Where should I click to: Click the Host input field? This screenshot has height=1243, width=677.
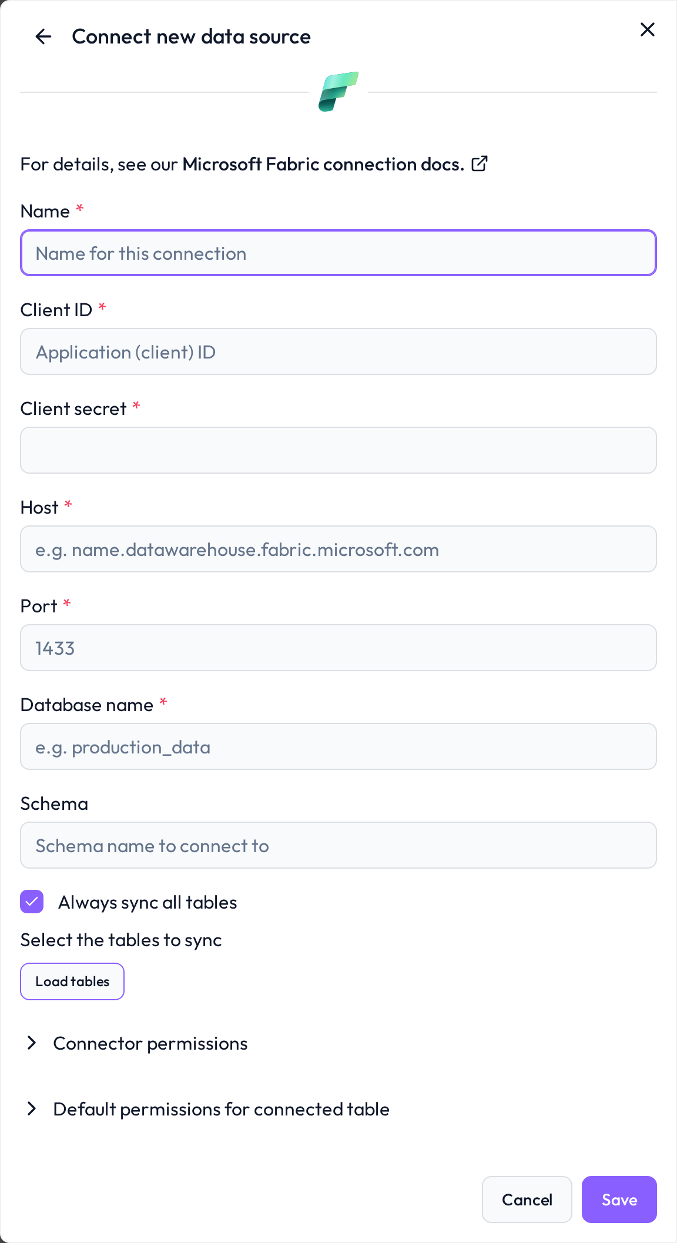[338, 549]
